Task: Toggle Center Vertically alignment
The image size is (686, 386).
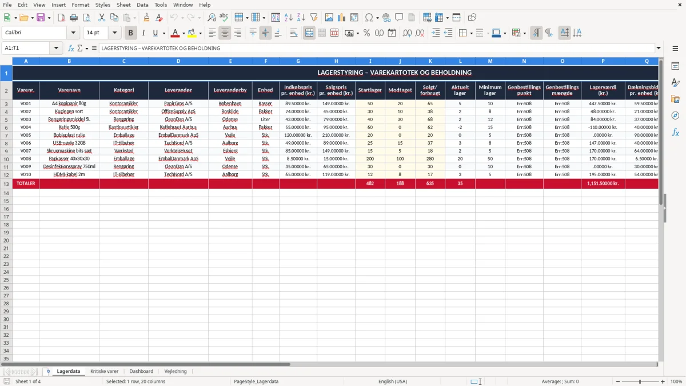Action: click(265, 33)
